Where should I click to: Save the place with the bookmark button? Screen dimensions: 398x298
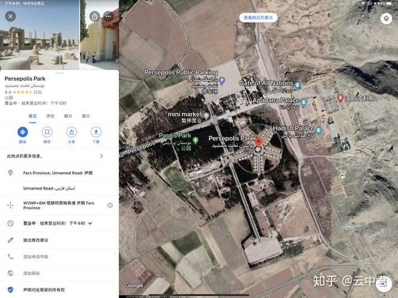[47, 132]
